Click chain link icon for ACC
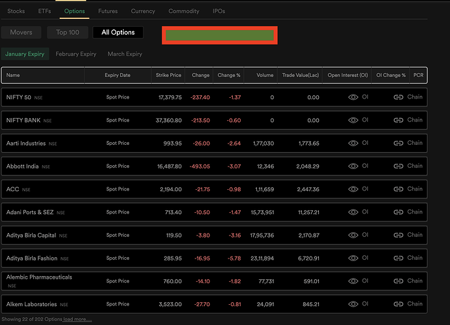 tap(398, 189)
